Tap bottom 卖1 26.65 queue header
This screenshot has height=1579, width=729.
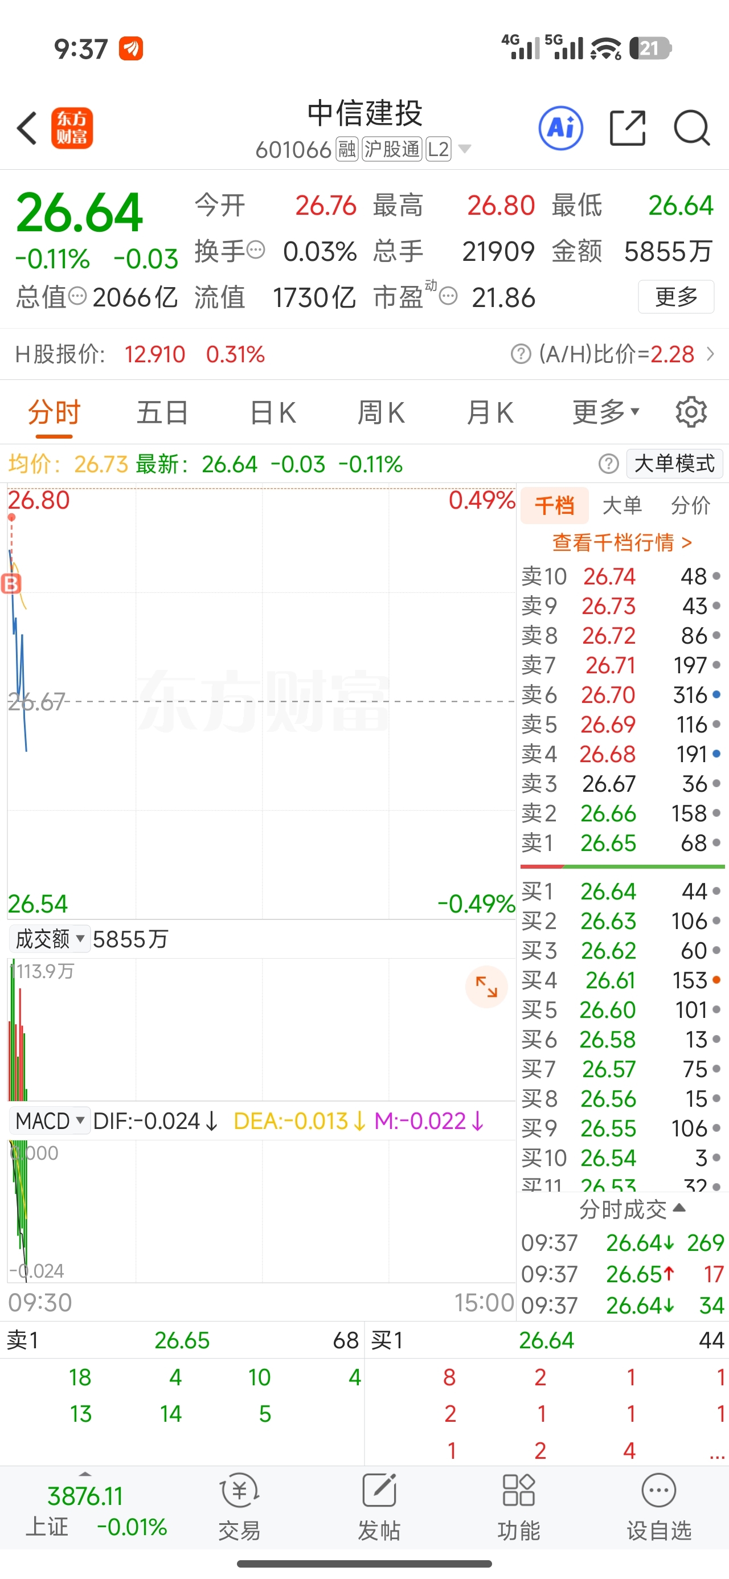click(182, 1340)
